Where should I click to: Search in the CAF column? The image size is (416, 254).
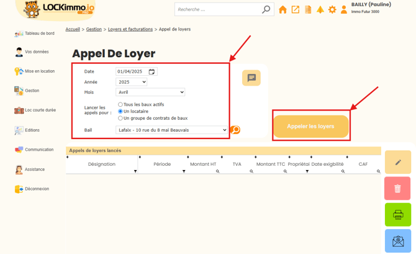[378, 171]
